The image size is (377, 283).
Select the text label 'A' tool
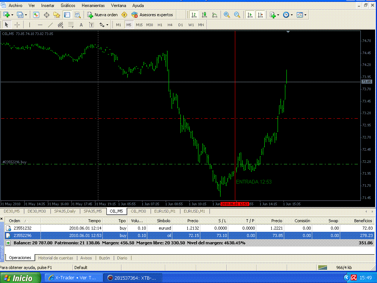click(81, 25)
